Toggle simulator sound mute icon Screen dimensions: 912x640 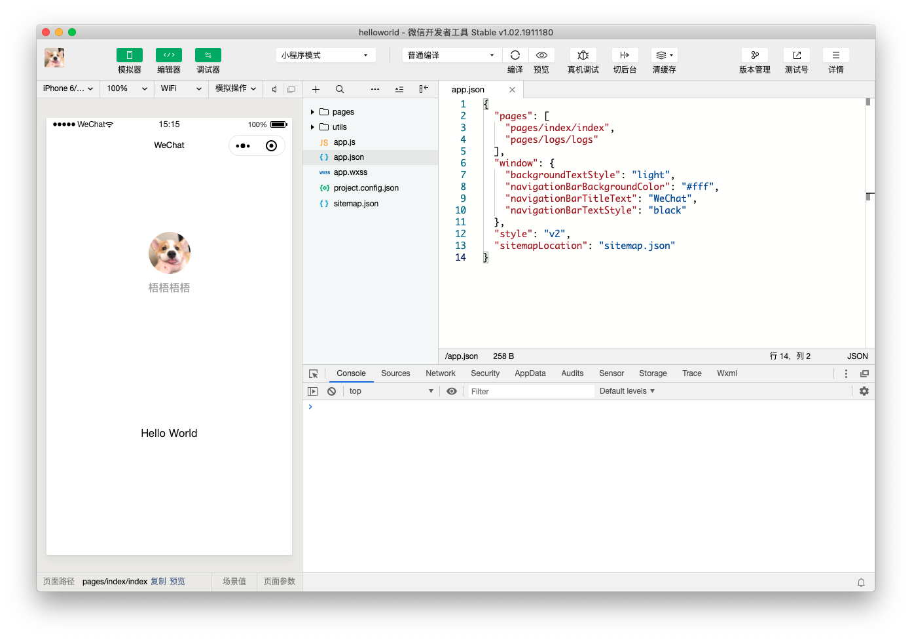pos(274,89)
